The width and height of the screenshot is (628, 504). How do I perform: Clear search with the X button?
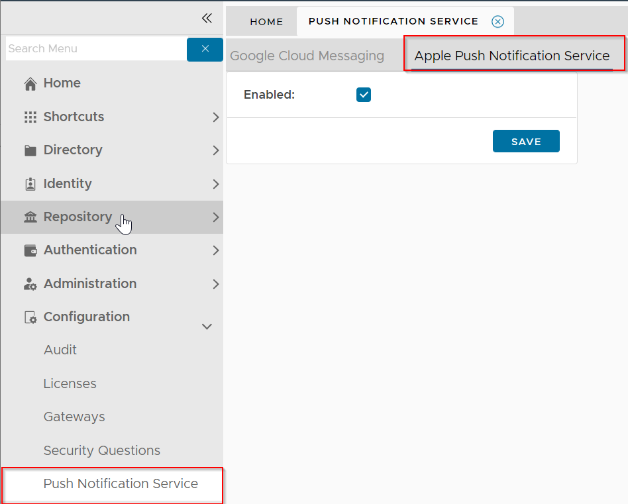tap(205, 49)
